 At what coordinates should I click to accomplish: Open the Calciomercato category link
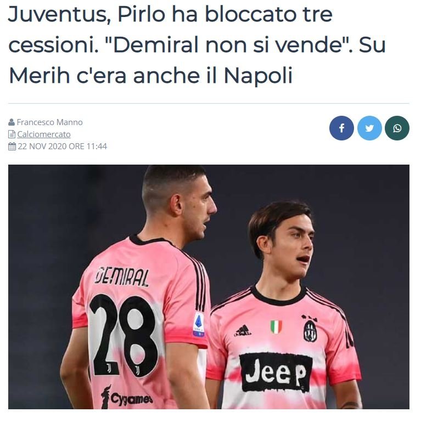tap(44, 134)
